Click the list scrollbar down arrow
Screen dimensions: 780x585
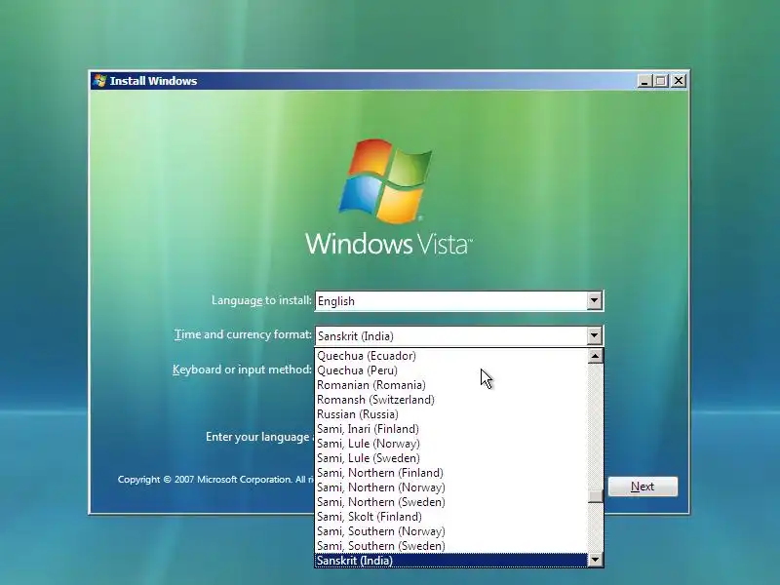coord(595,560)
